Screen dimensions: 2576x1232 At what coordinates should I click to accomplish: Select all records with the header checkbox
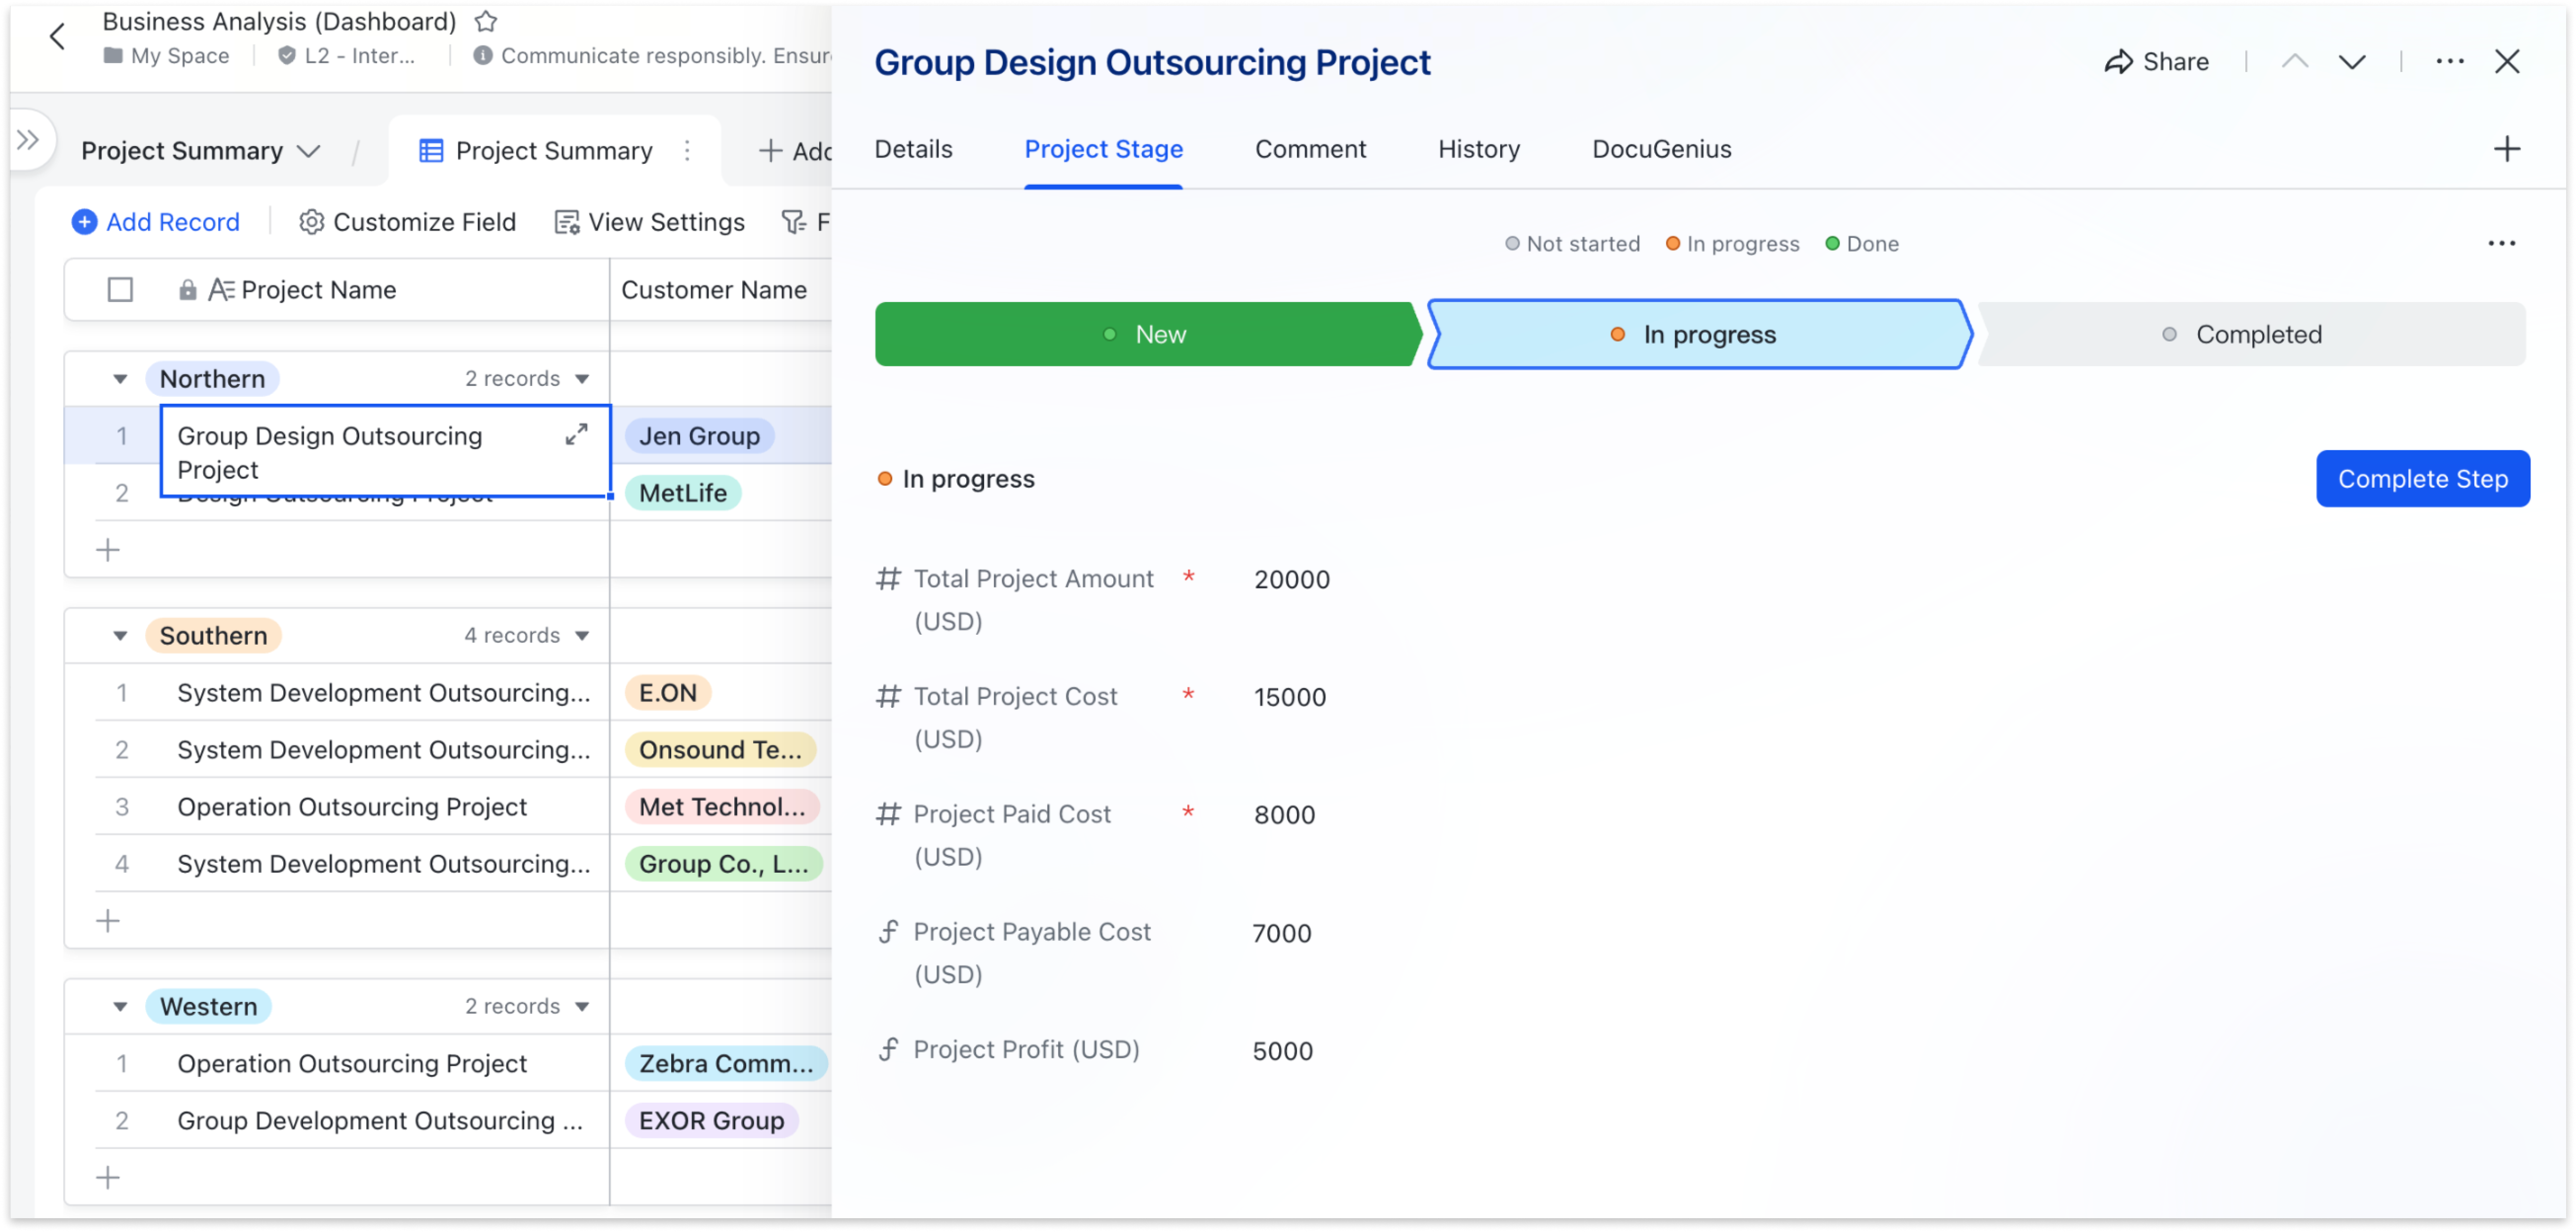pos(120,289)
